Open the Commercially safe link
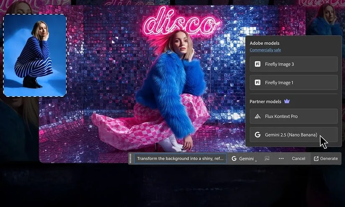The width and height of the screenshot is (345, 207). (x=265, y=50)
